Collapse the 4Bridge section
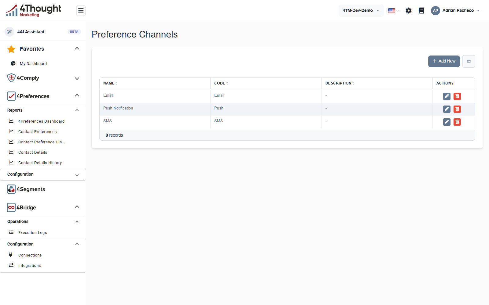The image size is (489, 305). click(x=77, y=207)
